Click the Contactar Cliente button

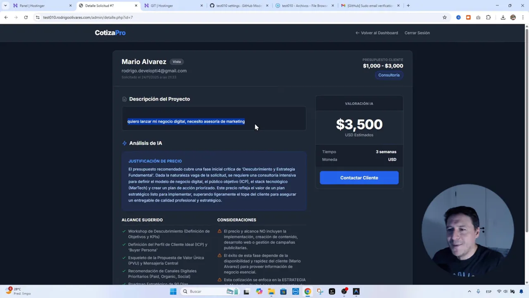[359, 178]
